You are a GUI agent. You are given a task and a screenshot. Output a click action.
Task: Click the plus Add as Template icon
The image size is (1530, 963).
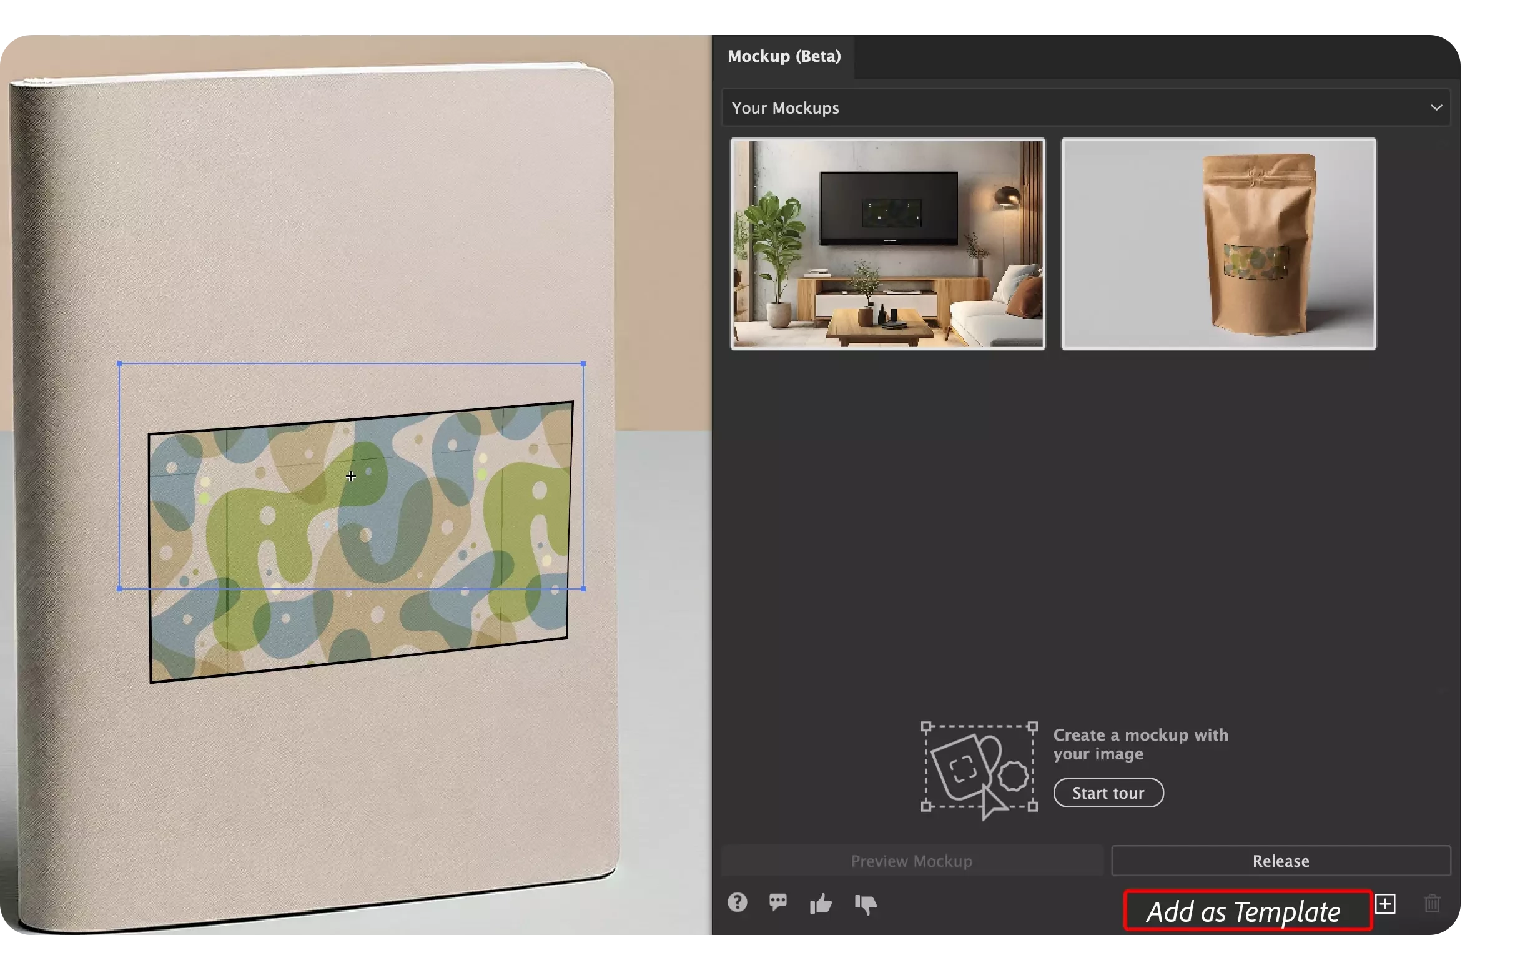point(1386,904)
